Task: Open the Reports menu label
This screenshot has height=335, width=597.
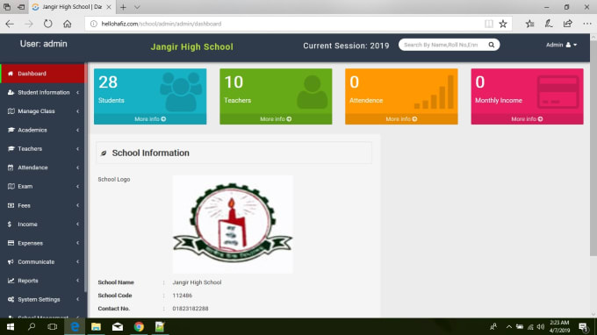Action: [x=28, y=281]
